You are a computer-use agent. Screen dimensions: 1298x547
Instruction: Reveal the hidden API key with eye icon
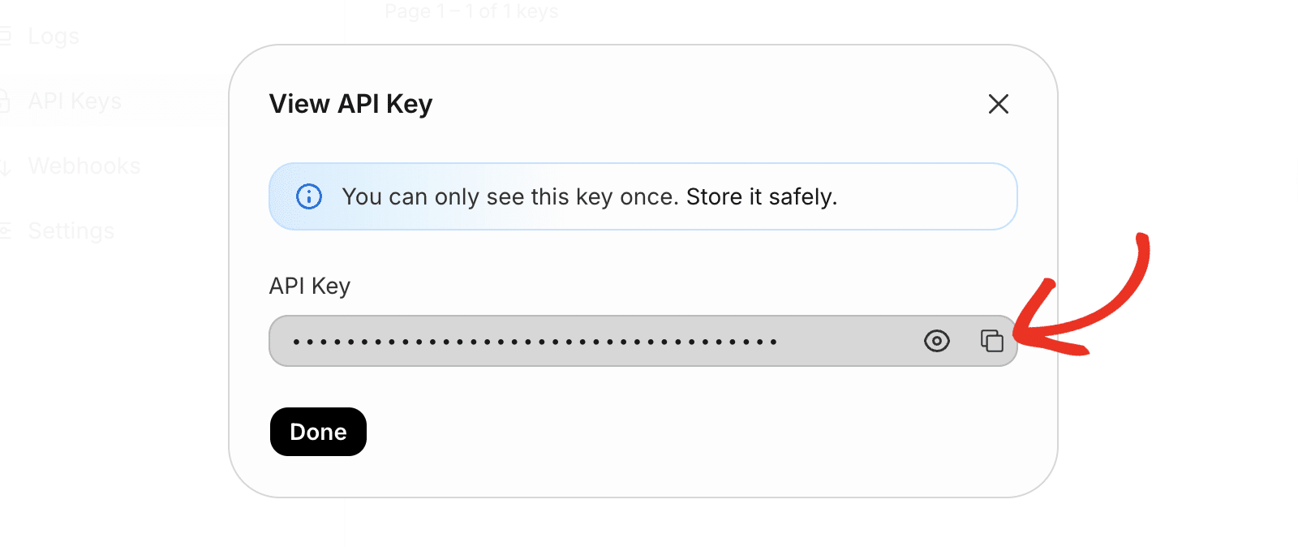[x=936, y=341]
